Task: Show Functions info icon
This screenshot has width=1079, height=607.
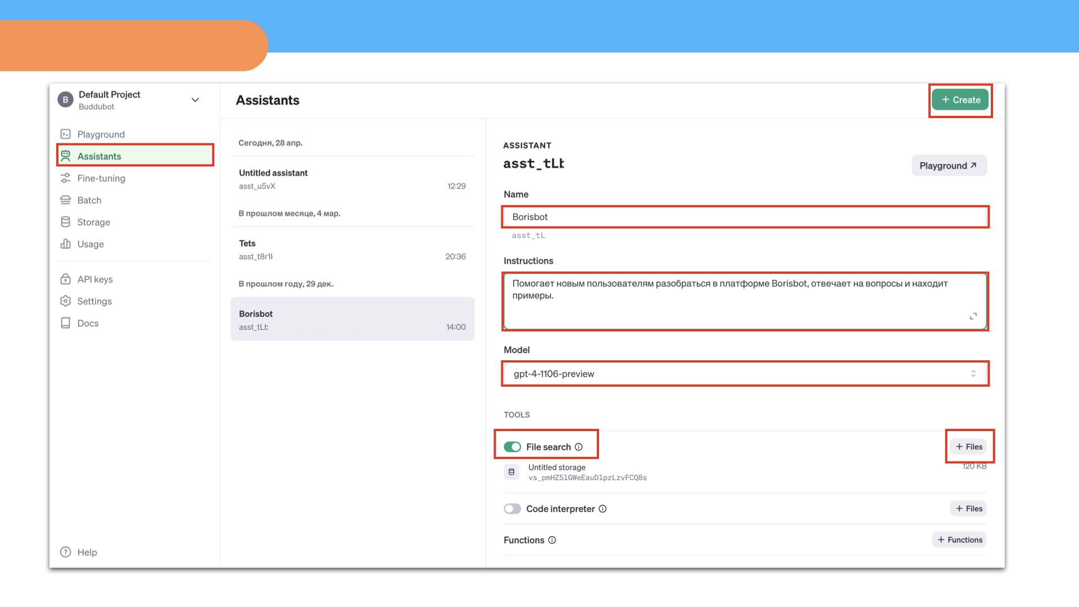Action: click(x=552, y=540)
